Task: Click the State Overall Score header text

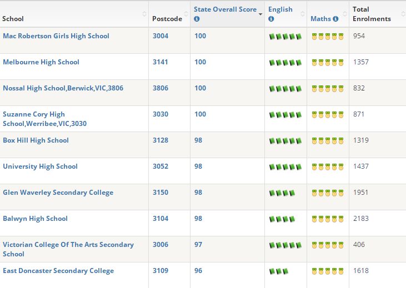Action: [x=225, y=9]
